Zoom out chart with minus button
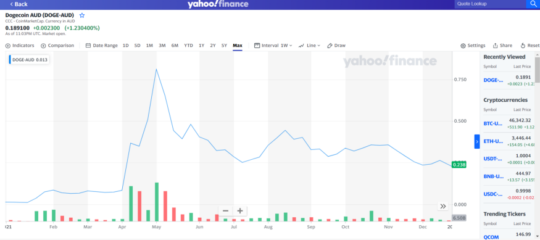 pyautogui.click(x=226, y=211)
